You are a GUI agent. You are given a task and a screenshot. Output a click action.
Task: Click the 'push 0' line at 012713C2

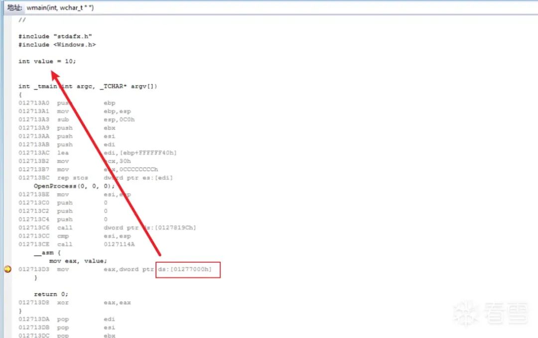click(63, 211)
